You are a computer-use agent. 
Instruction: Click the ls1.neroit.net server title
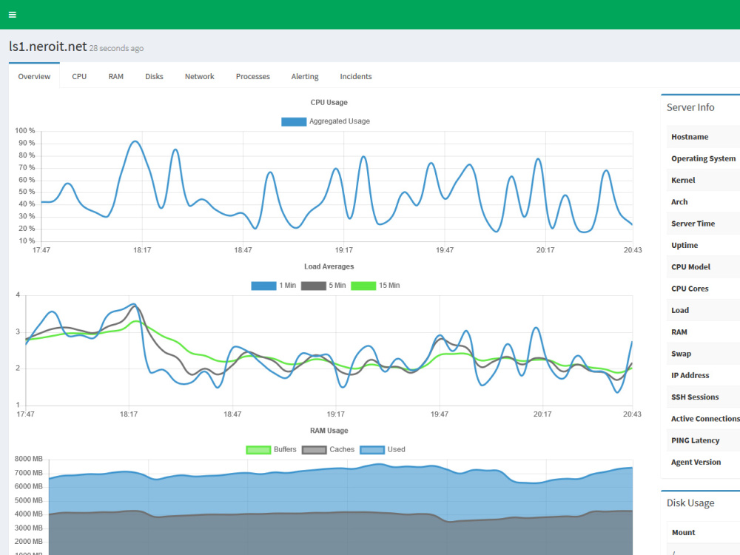[47, 46]
